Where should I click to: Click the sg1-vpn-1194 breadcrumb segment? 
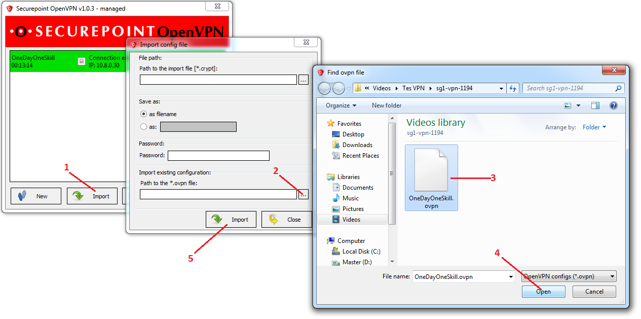point(455,88)
